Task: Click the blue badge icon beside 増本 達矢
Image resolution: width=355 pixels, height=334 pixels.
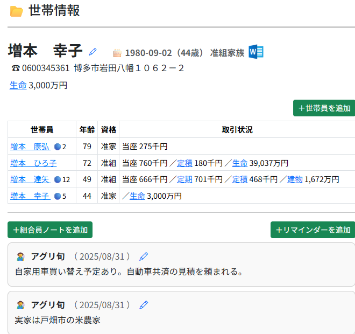Action: (58, 179)
